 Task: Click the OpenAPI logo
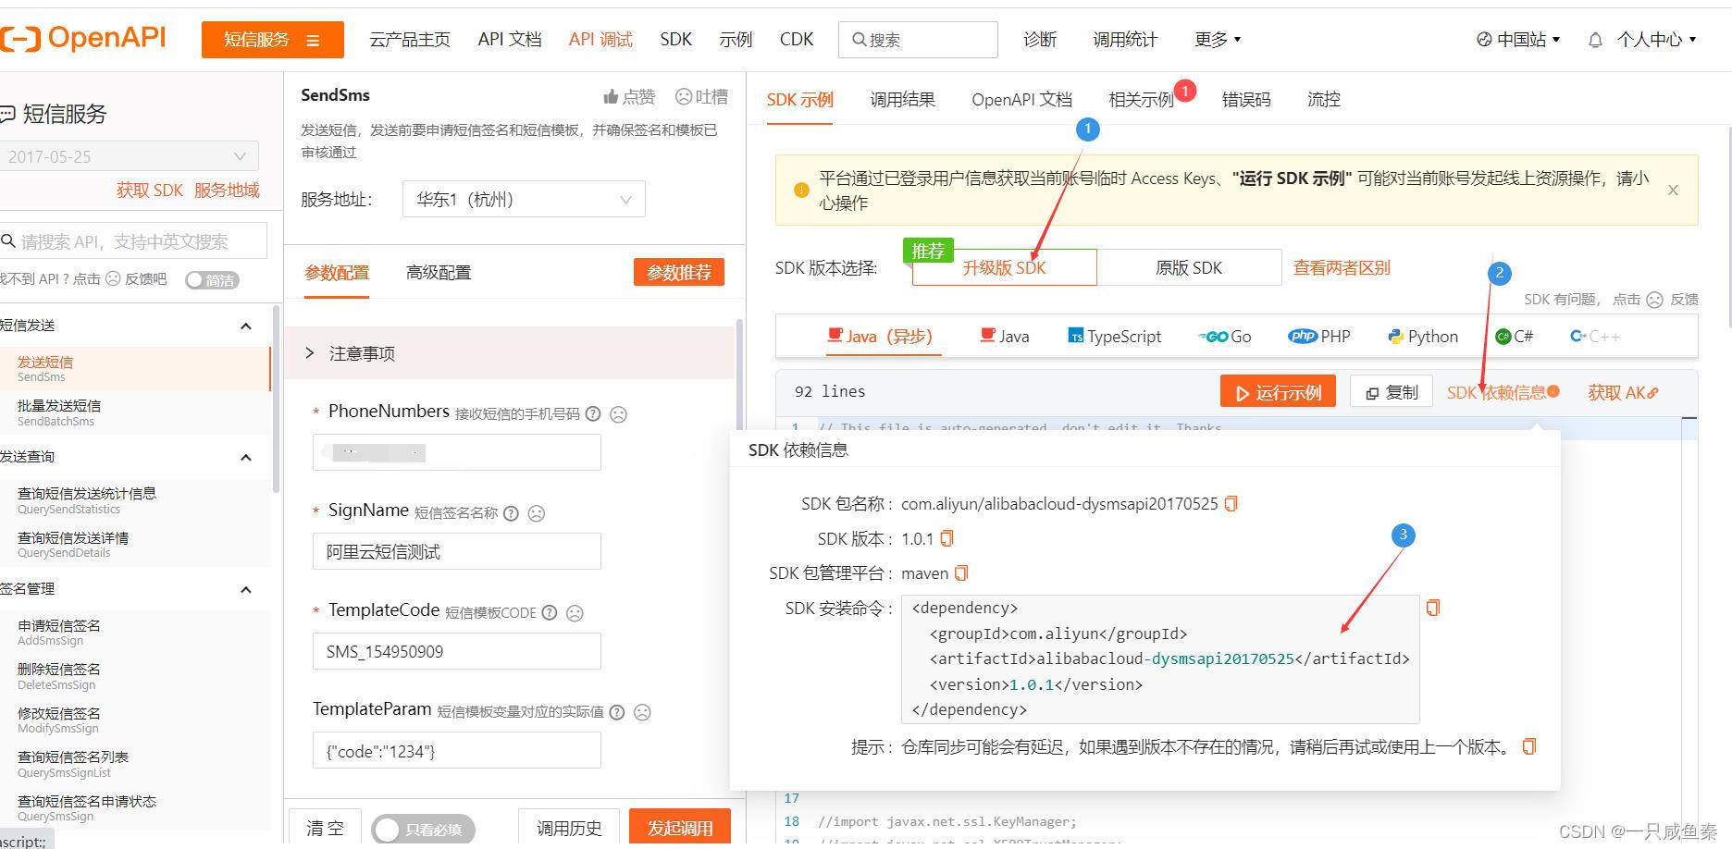tap(83, 38)
